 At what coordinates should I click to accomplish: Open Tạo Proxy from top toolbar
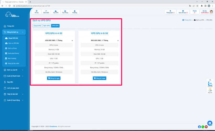point(65,11)
